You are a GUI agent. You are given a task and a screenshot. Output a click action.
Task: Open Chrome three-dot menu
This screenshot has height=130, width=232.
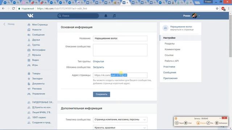(x=229, y=9)
